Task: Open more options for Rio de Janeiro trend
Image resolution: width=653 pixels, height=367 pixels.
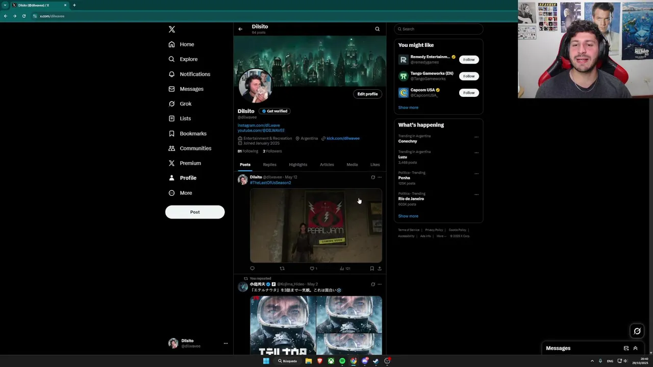Action: (x=476, y=195)
